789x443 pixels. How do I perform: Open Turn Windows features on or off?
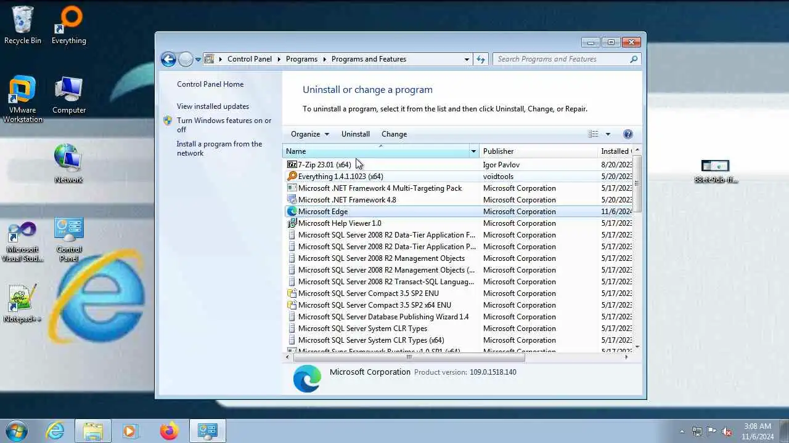pos(224,125)
